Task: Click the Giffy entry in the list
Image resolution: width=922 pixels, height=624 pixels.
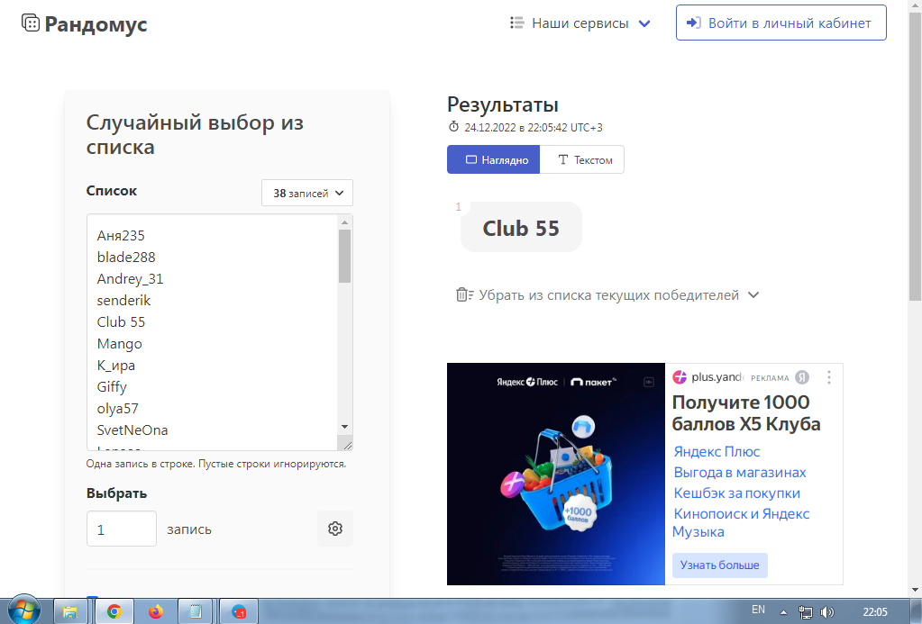Action: (112, 387)
